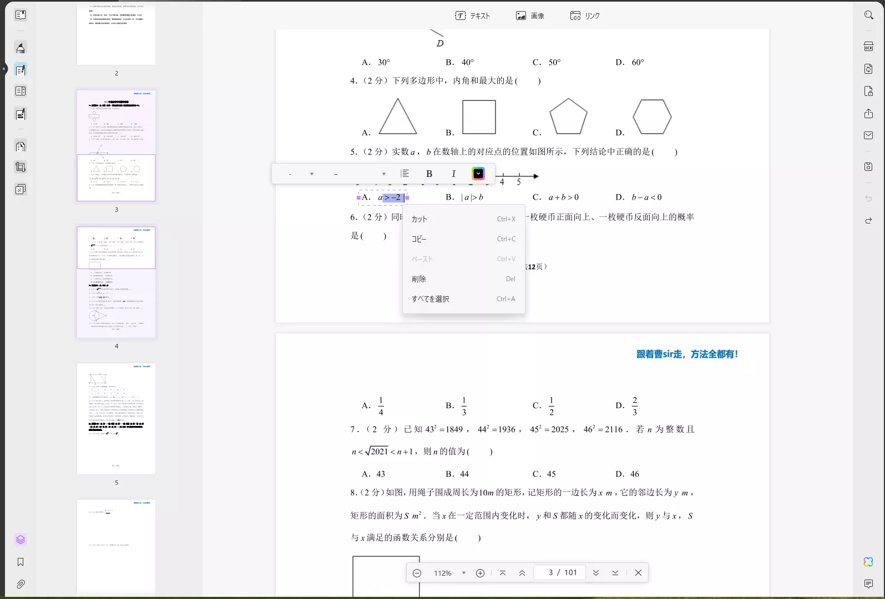Zoom out with the minus button

[x=417, y=573]
